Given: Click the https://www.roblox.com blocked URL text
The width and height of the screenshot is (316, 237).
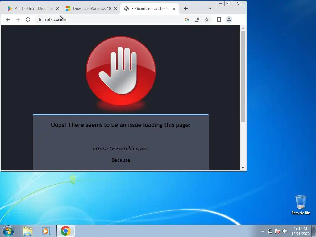Looking at the screenshot, I should click(x=121, y=148).
